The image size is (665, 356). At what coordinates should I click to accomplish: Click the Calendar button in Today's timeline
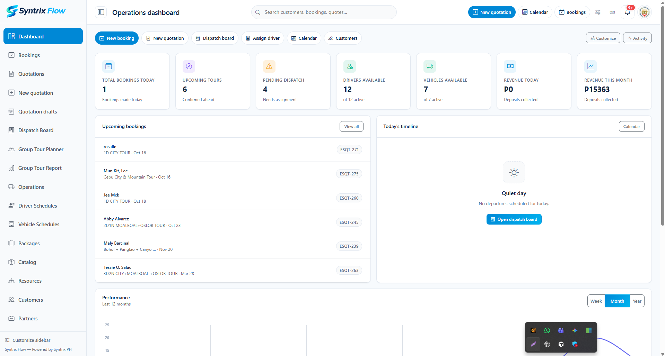[x=631, y=127]
